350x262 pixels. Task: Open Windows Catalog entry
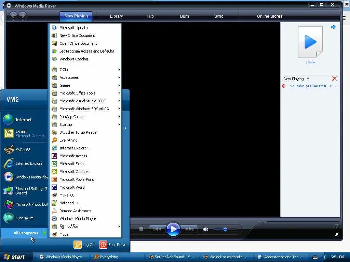[x=85, y=59]
